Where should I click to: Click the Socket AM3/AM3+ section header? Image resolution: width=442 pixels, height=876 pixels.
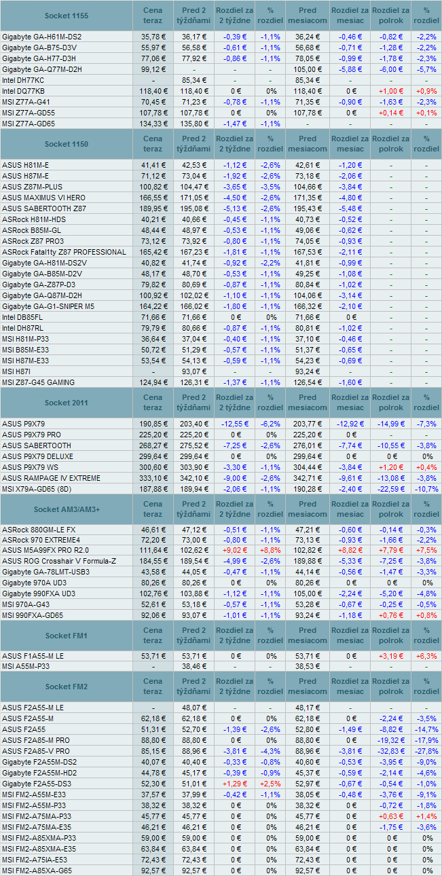point(66,509)
